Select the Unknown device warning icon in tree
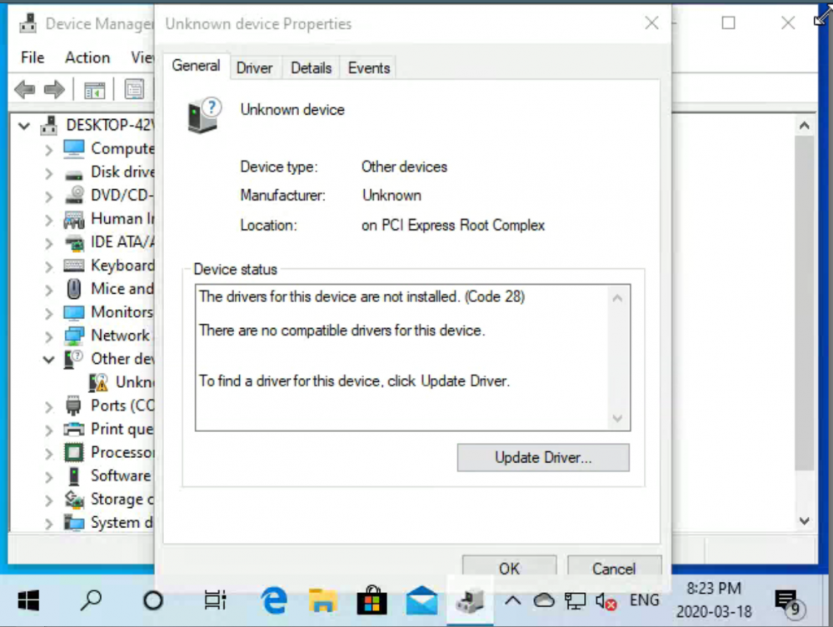The height and width of the screenshot is (627, 833). 99,382
